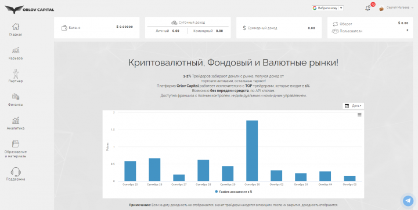Click the Сентябрь 26 chart bar

(154, 170)
